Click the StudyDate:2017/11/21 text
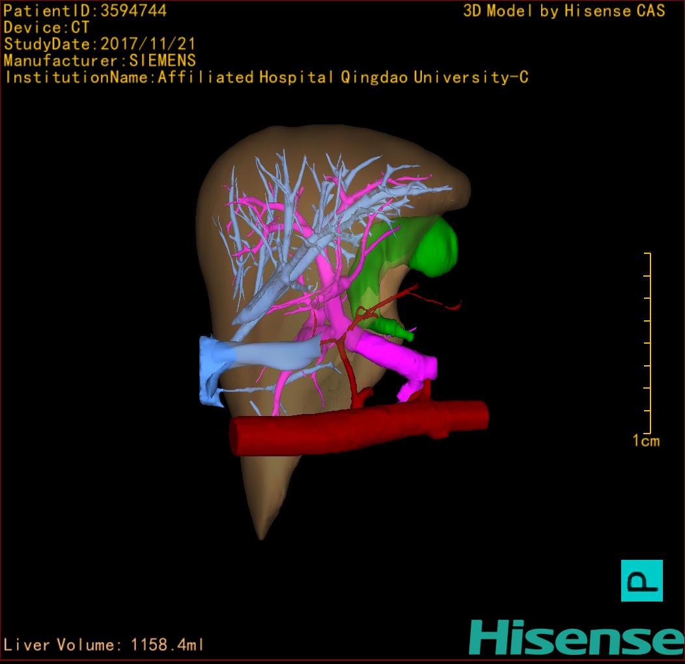 [x=100, y=44]
